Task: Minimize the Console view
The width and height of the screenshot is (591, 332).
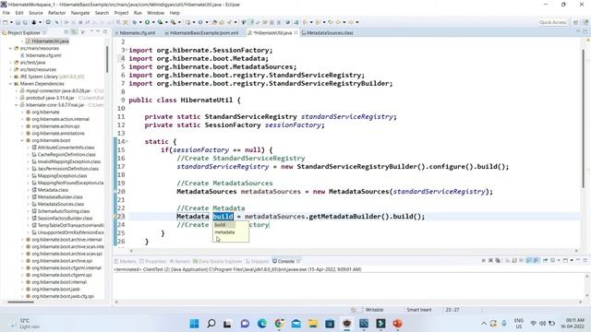Action: click(x=578, y=260)
